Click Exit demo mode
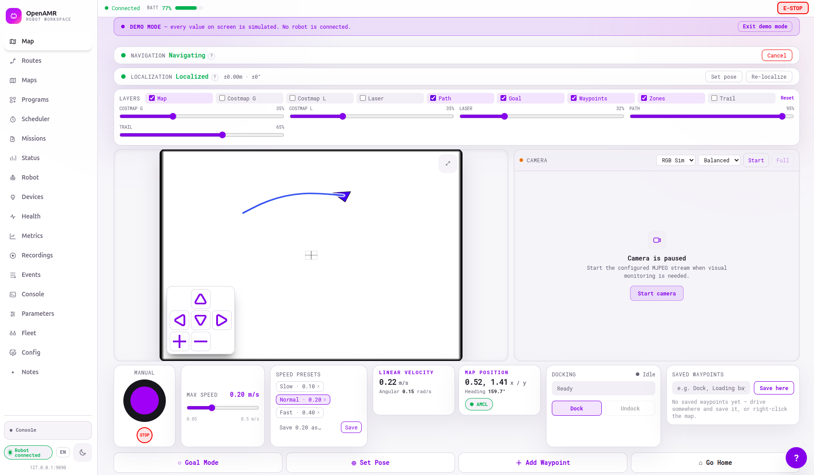Viewport: 814px width, 475px height. tap(765, 27)
